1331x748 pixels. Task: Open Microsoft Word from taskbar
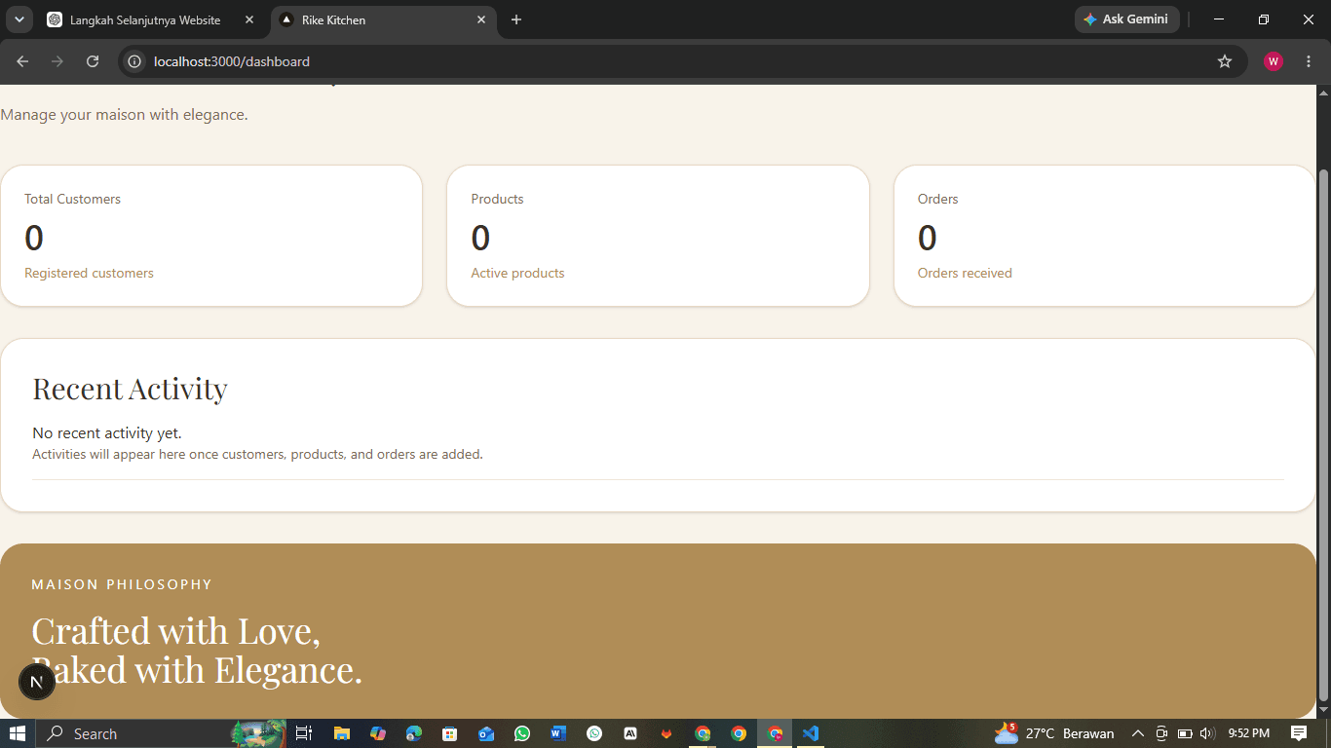[x=558, y=733]
